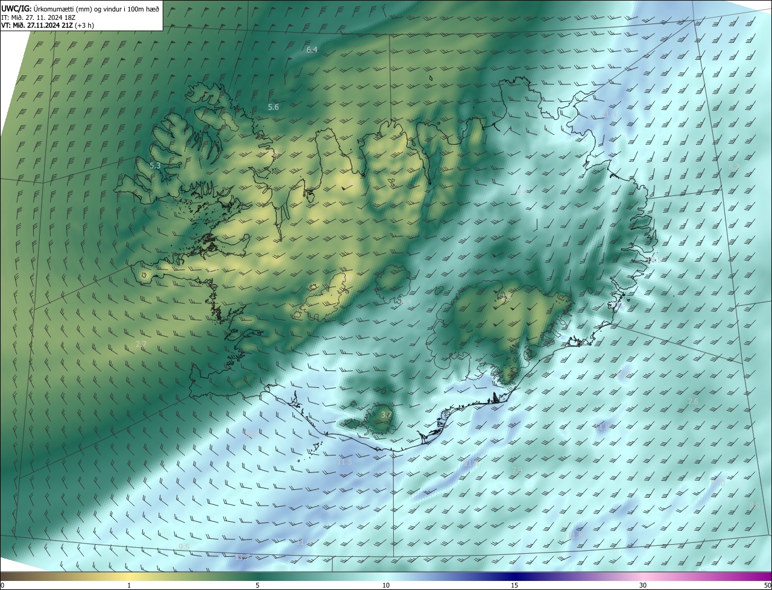Click the color scale label 10

click(x=386, y=585)
